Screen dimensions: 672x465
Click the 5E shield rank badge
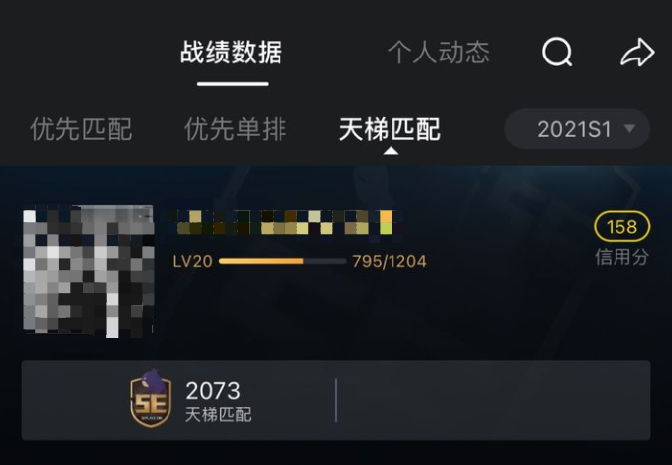[151, 399]
